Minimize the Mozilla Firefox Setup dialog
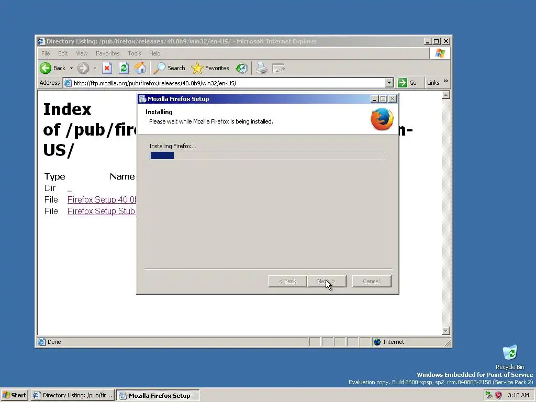 [x=374, y=99]
